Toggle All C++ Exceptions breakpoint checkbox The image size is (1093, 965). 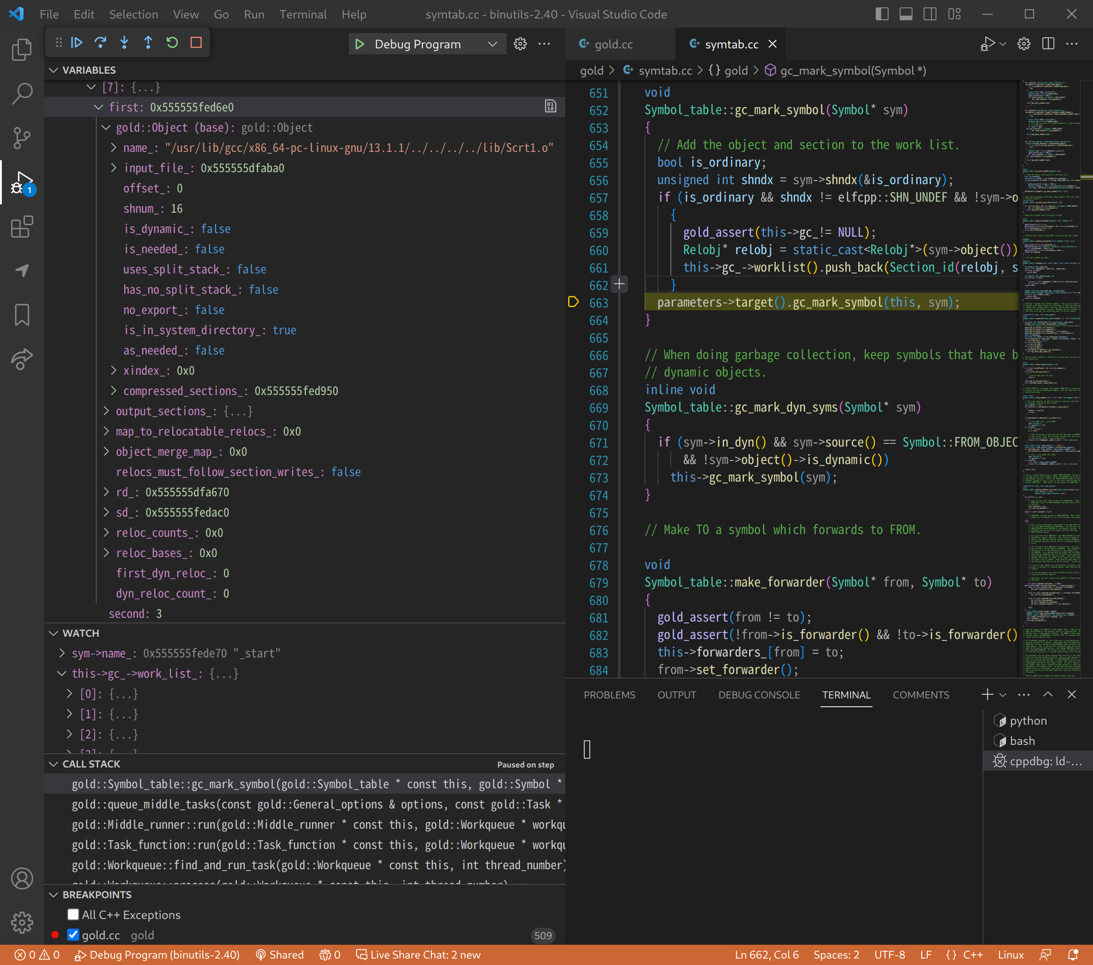pyautogui.click(x=73, y=915)
